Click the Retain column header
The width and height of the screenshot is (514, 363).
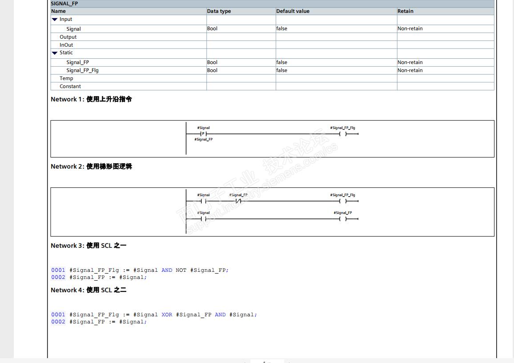point(406,11)
